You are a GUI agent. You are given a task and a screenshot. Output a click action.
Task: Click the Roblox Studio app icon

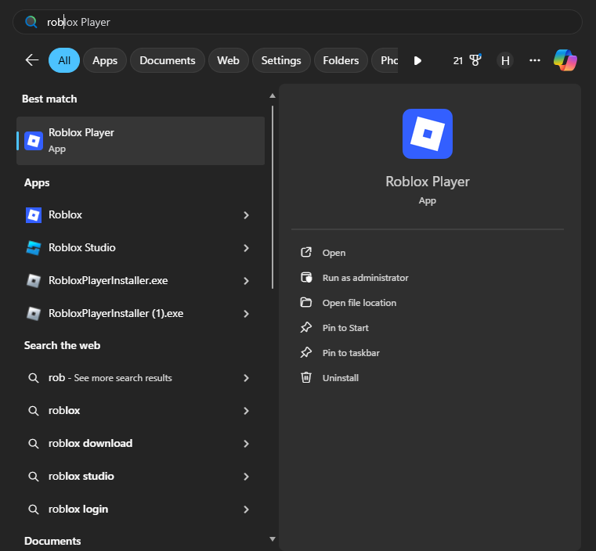pyautogui.click(x=34, y=248)
